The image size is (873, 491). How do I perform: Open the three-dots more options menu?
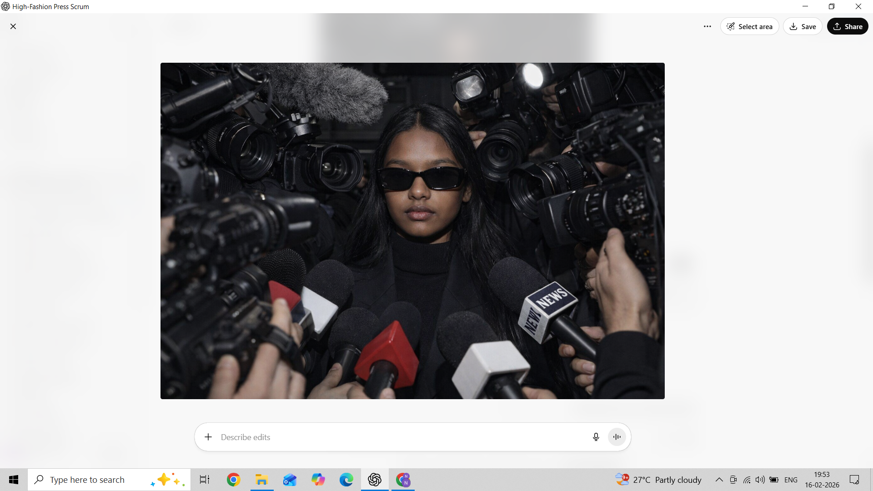pyautogui.click(x=707, y=26)
